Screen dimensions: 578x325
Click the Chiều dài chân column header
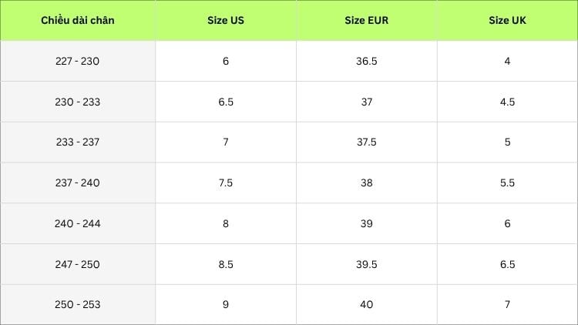tap(78, 20)
